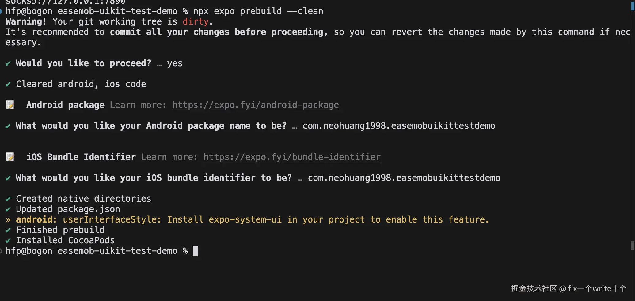Click the checkmark before the Android package name question
This screenshot has height=301, width=635.
point(8,126)
